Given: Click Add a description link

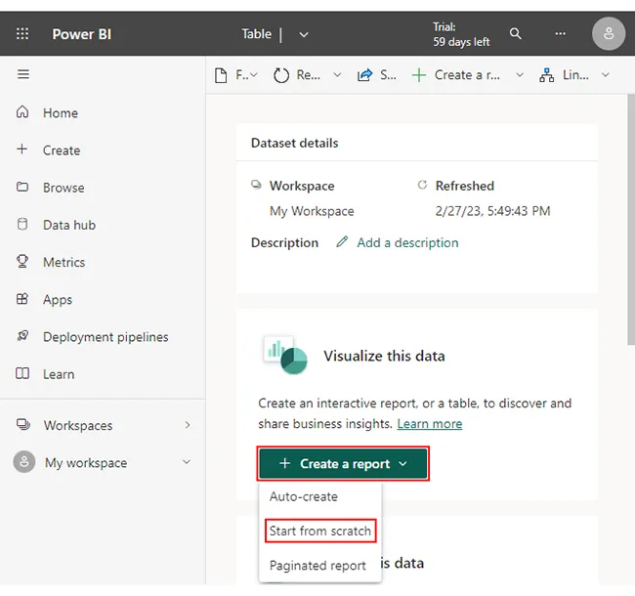Looking at the screenshot, I should [x=406, y=242].
